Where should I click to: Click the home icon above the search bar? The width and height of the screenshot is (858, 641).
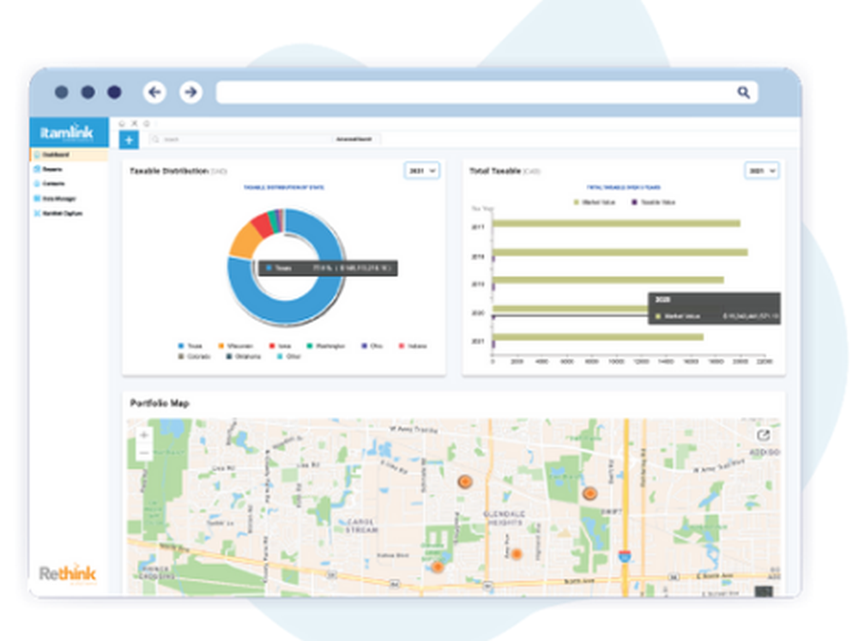pos(122,124)
